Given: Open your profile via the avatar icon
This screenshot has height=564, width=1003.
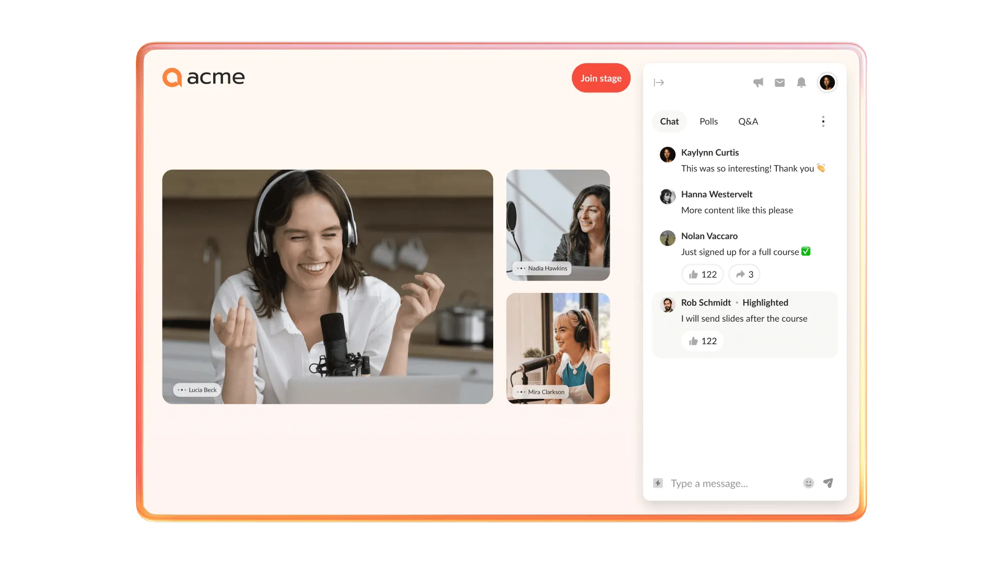Looking at the screenshot, I should pos(827,83).
